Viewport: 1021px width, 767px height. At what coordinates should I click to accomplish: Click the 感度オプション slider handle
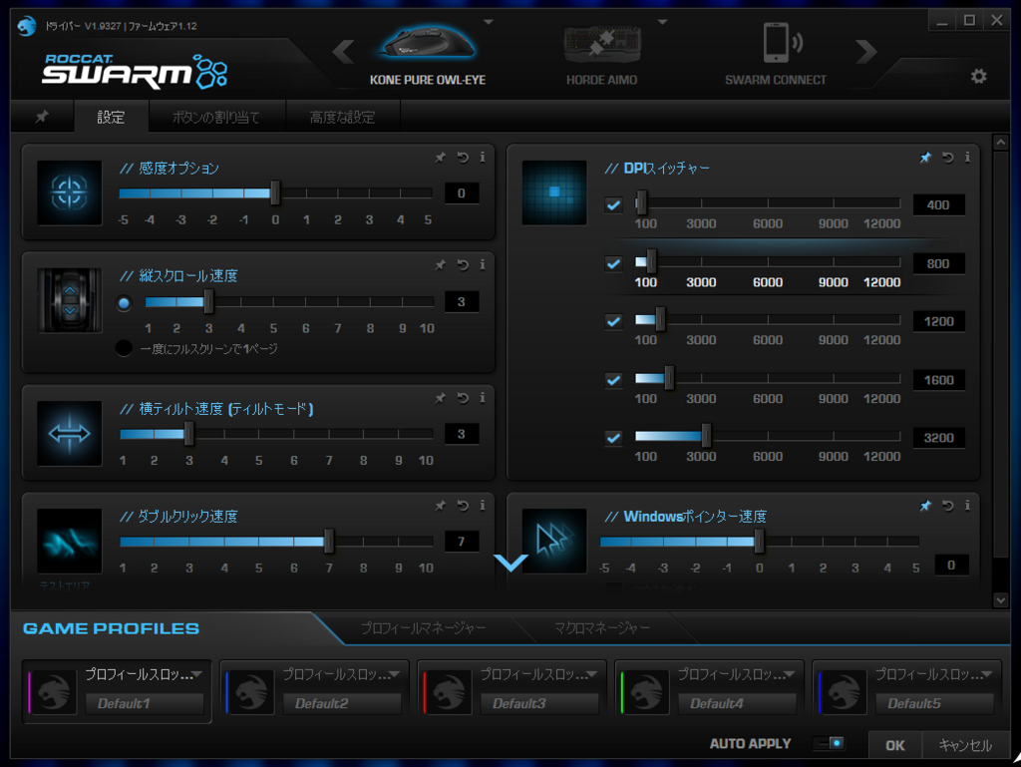(x=275, y=193)
